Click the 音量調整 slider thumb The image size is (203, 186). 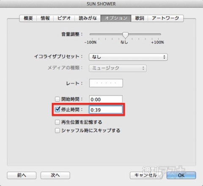(125, 35)
